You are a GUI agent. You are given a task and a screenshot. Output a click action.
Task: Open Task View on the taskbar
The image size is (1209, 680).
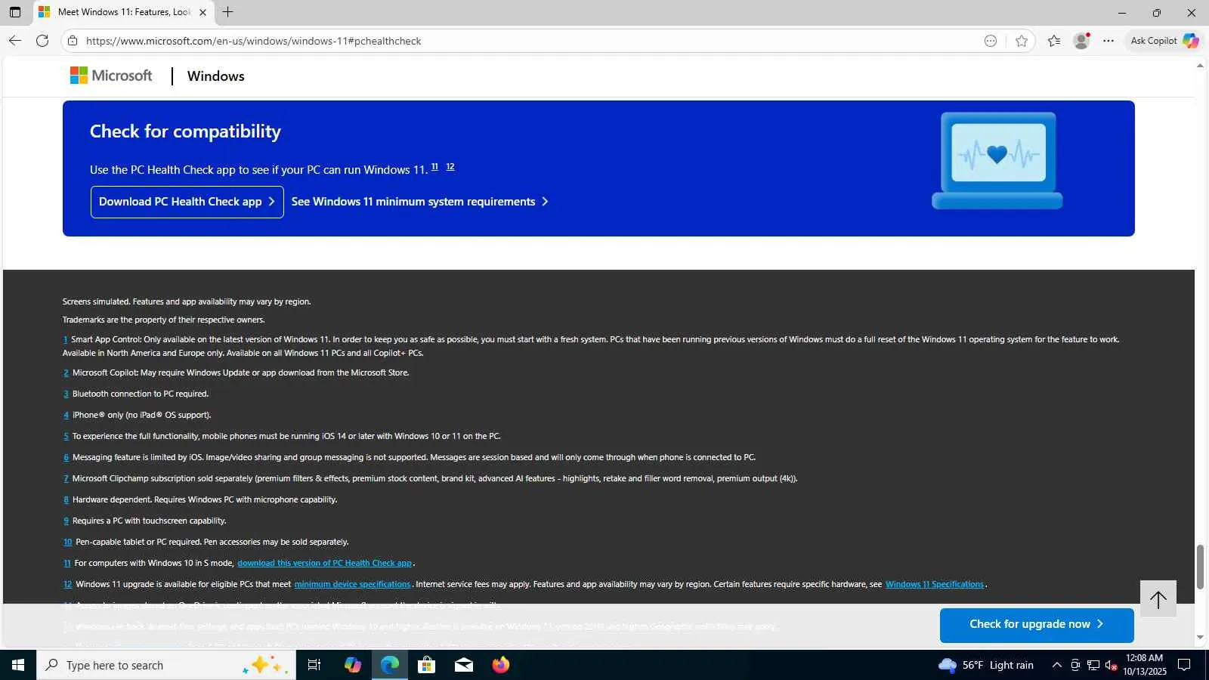pyautogui.click(x=314, y=665)
